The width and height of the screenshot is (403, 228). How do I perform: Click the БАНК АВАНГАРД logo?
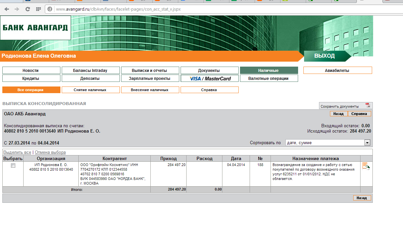pos(35,28)
